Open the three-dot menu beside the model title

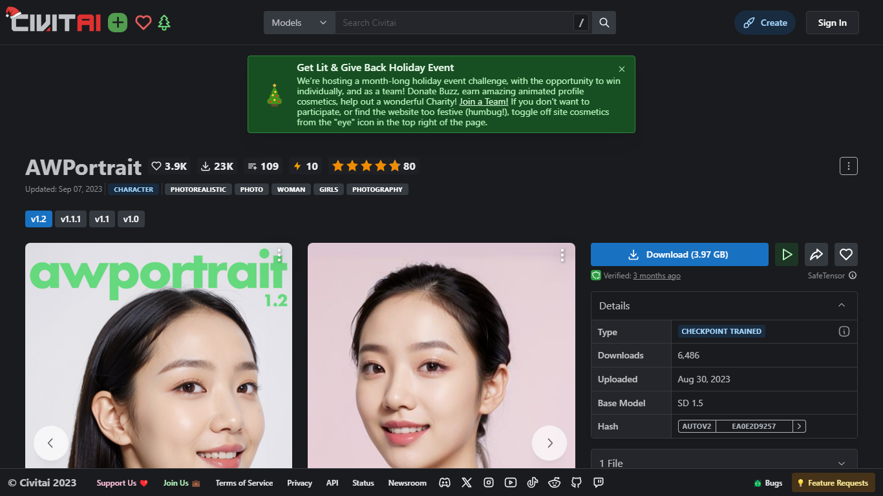click(848, 166)
